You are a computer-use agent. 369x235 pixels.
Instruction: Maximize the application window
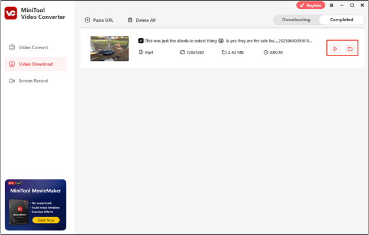point(352,5)
